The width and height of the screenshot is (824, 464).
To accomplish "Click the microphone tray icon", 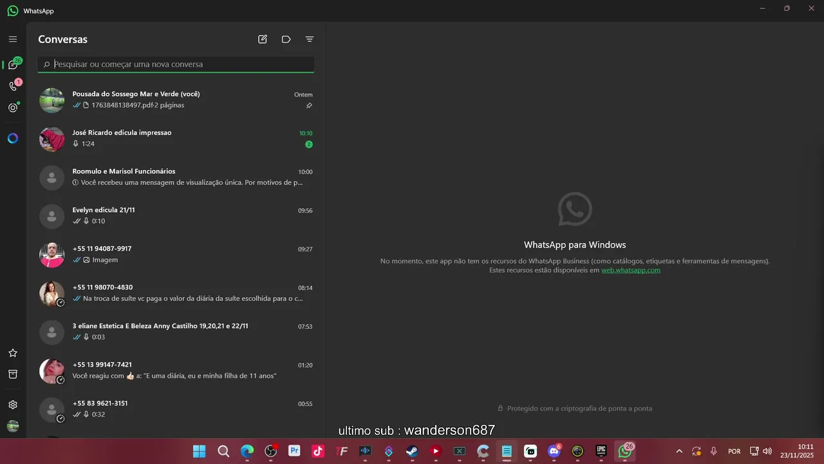I will (x=713, y=451).
